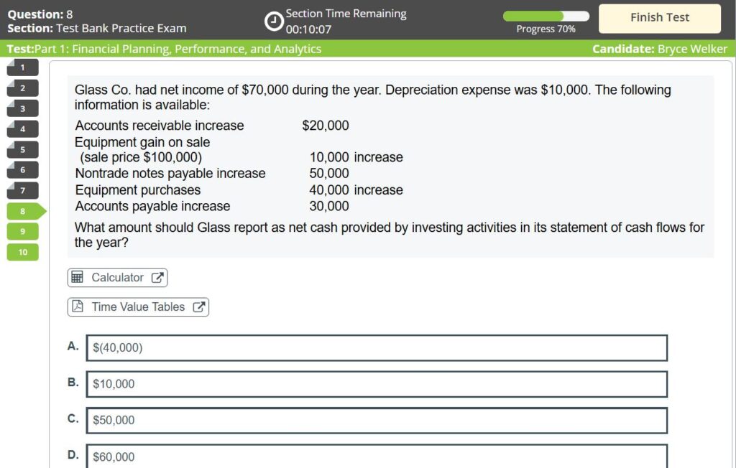Click the PDF icon for Time Value Tables

tap(78, 307)
